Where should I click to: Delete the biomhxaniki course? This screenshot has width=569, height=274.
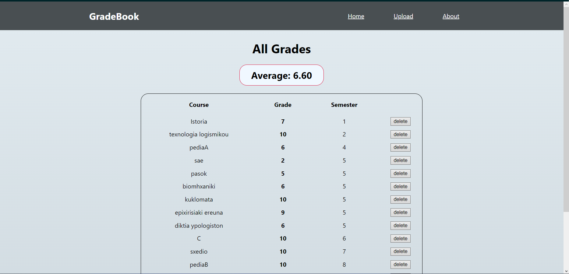400,187
